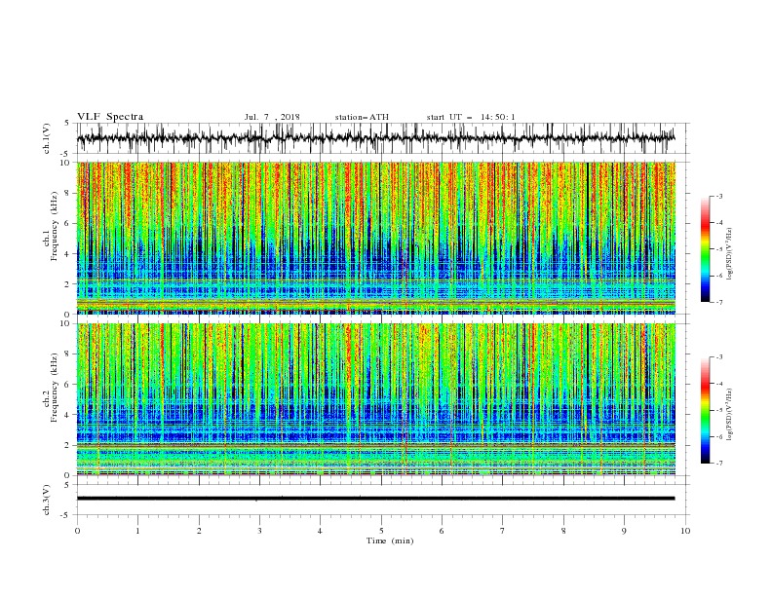Click the "10" tick on the time axis
Viewport: 772px width, 596px height.
pyautogui.click(x=685, y=531)
